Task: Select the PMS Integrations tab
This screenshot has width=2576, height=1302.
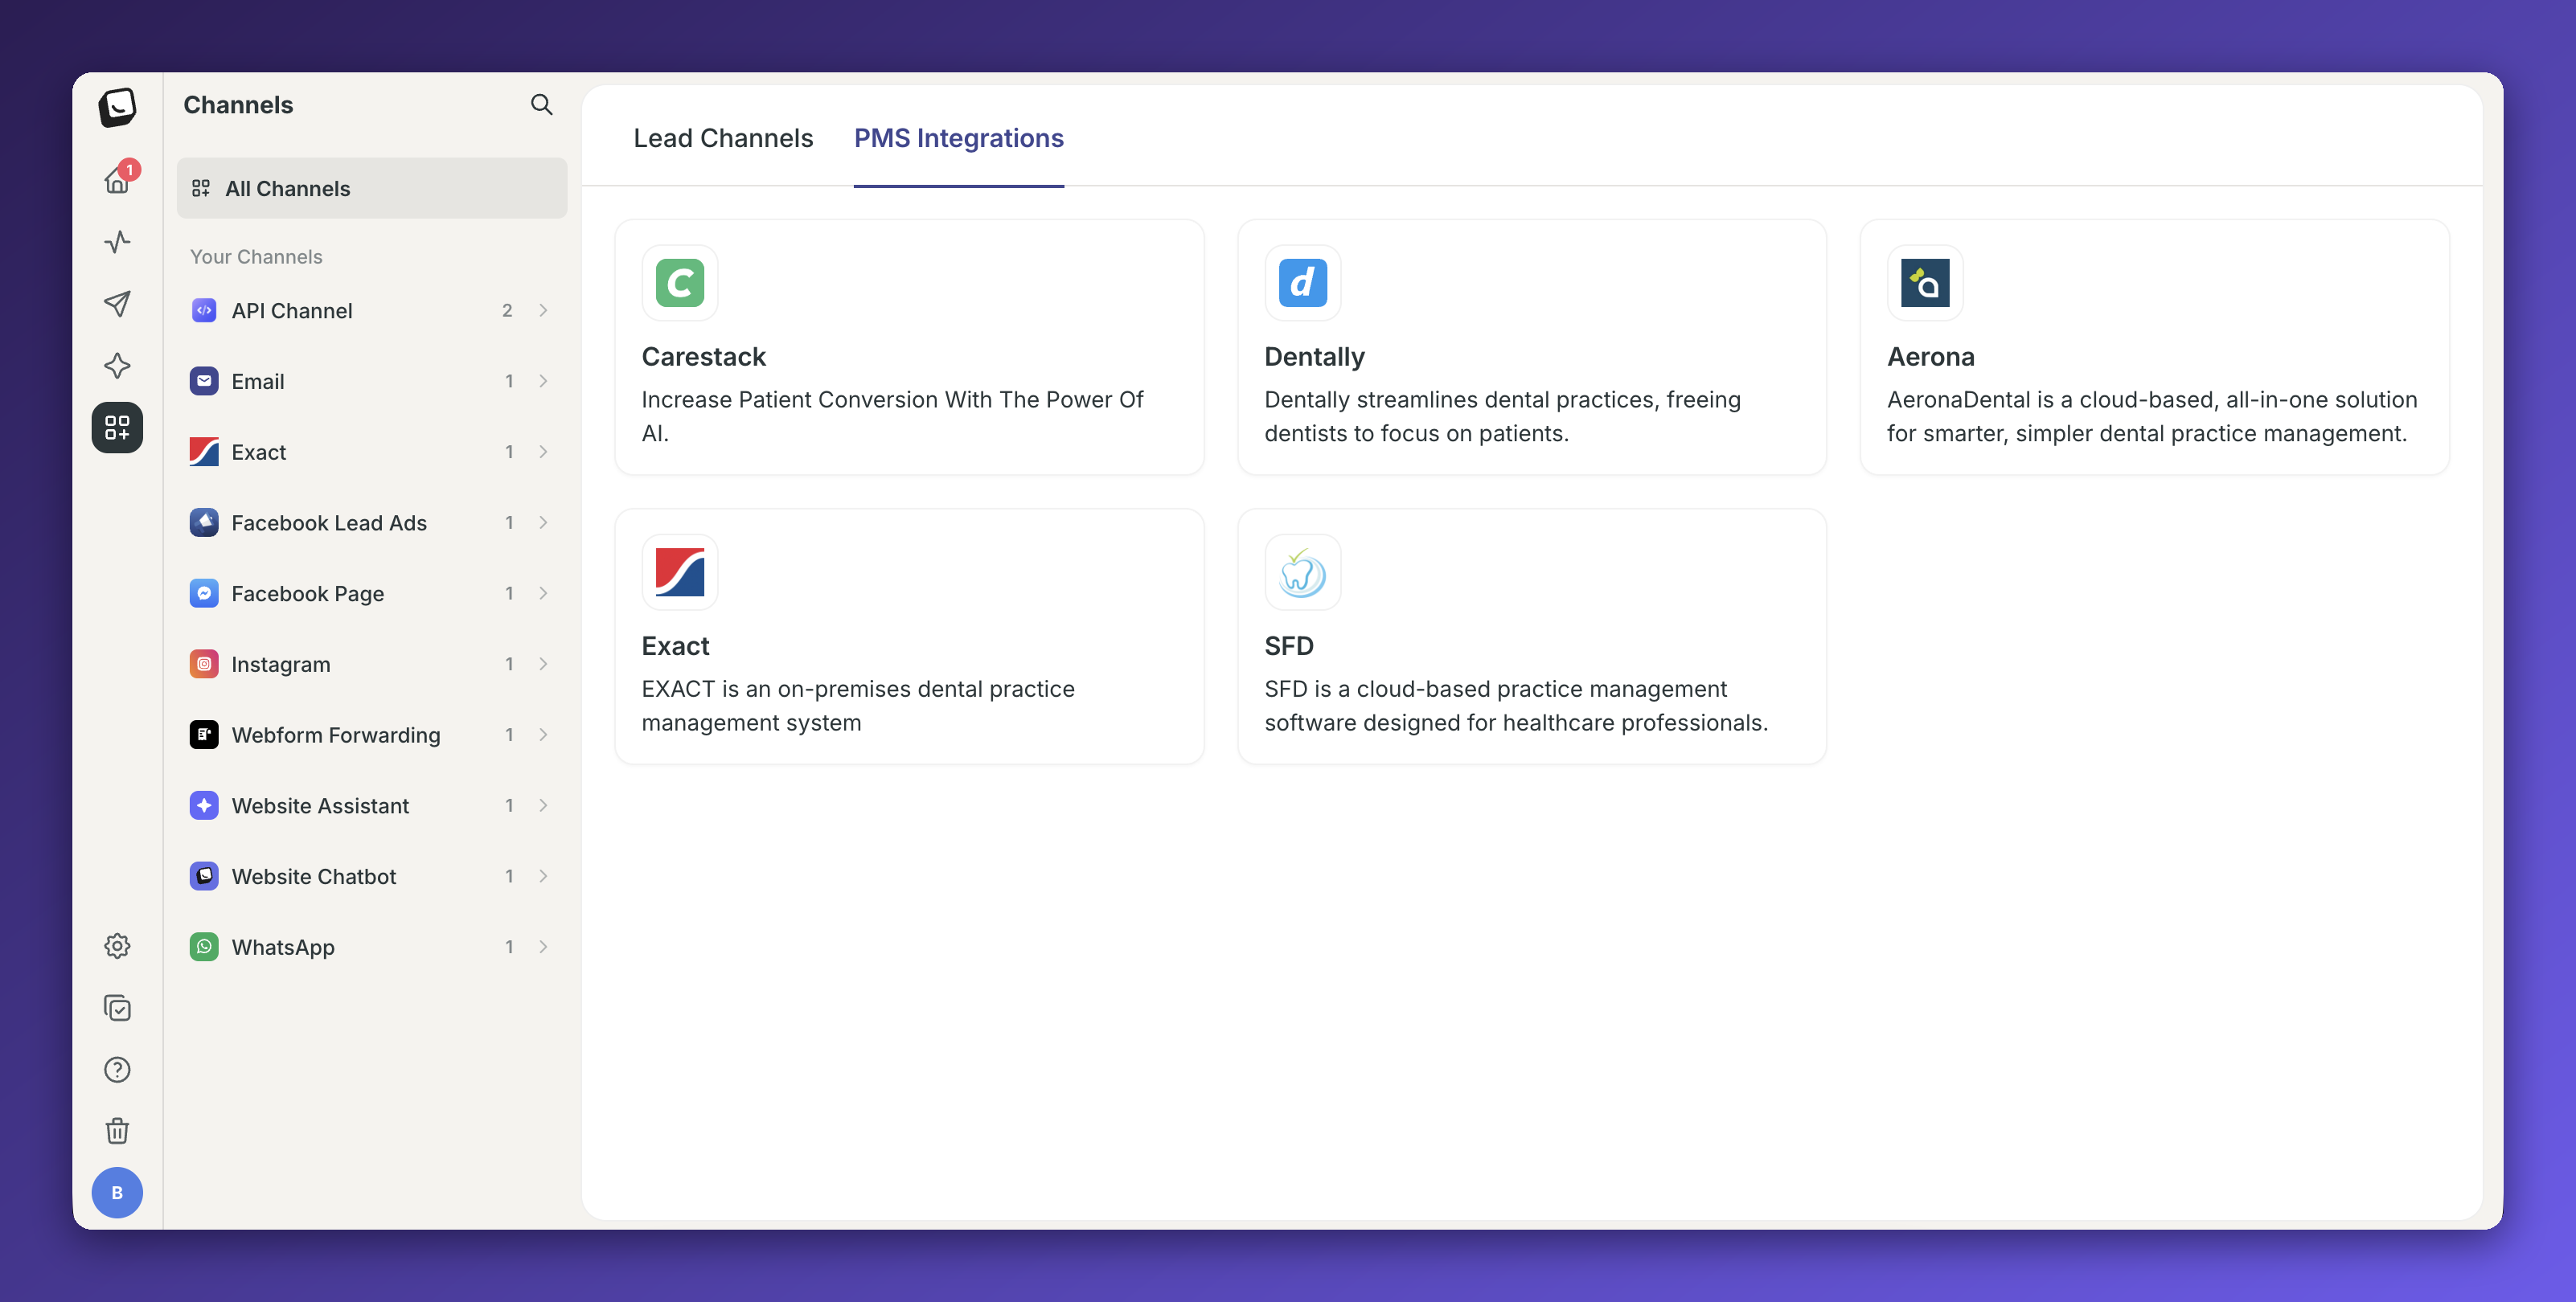Action: 958,138
